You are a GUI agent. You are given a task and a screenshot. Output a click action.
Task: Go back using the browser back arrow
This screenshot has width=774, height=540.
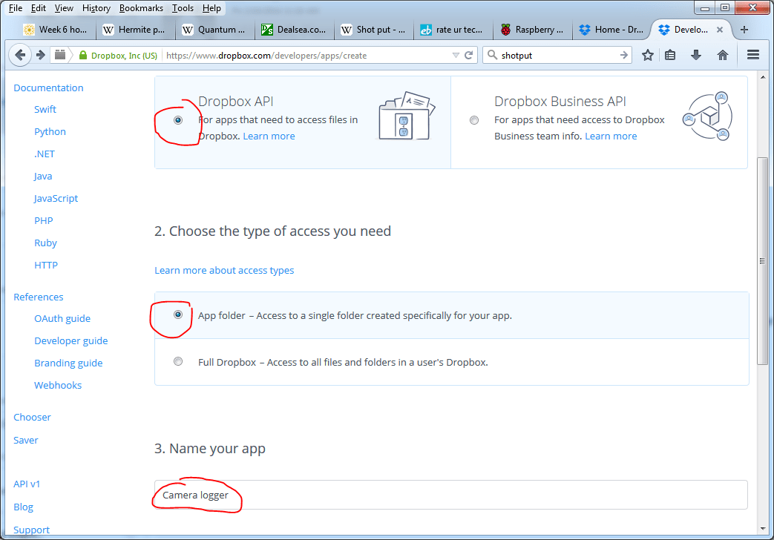coord(20,55)
